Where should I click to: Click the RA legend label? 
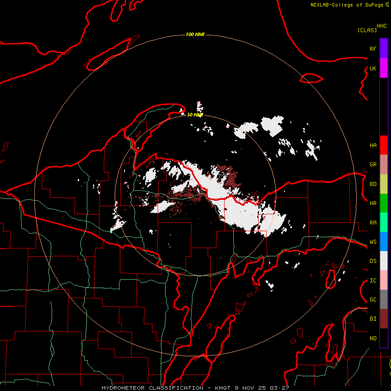click(373, 223)
